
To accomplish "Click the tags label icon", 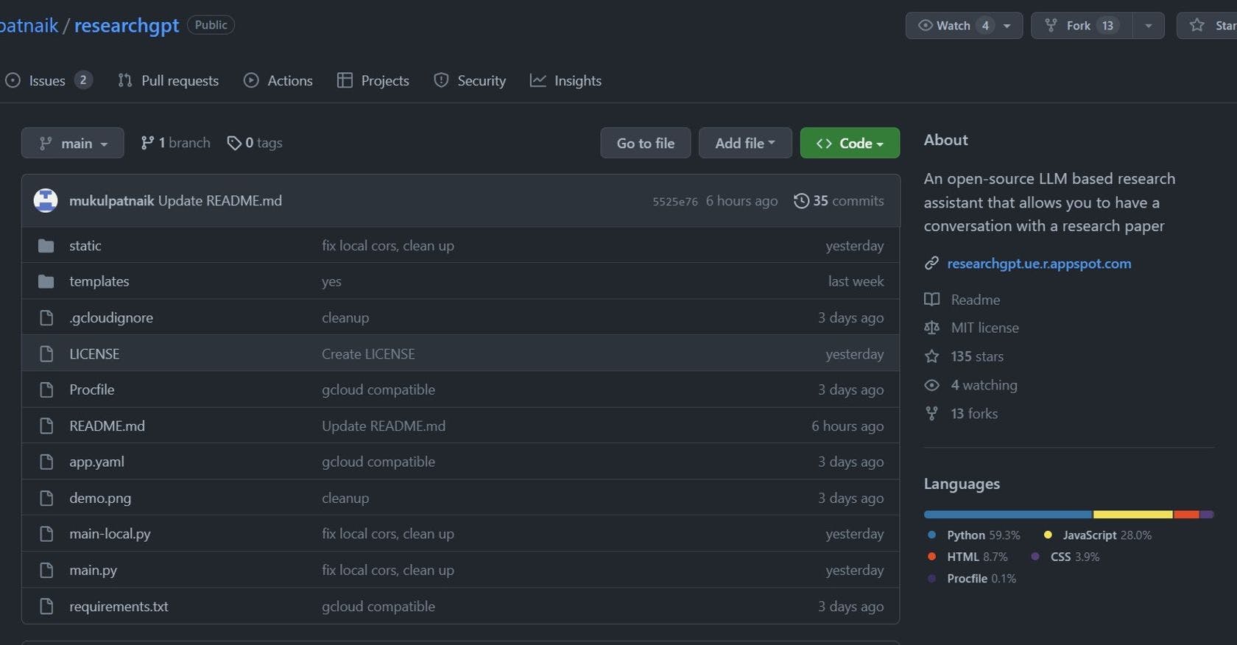I will click(x=234, y=143).
